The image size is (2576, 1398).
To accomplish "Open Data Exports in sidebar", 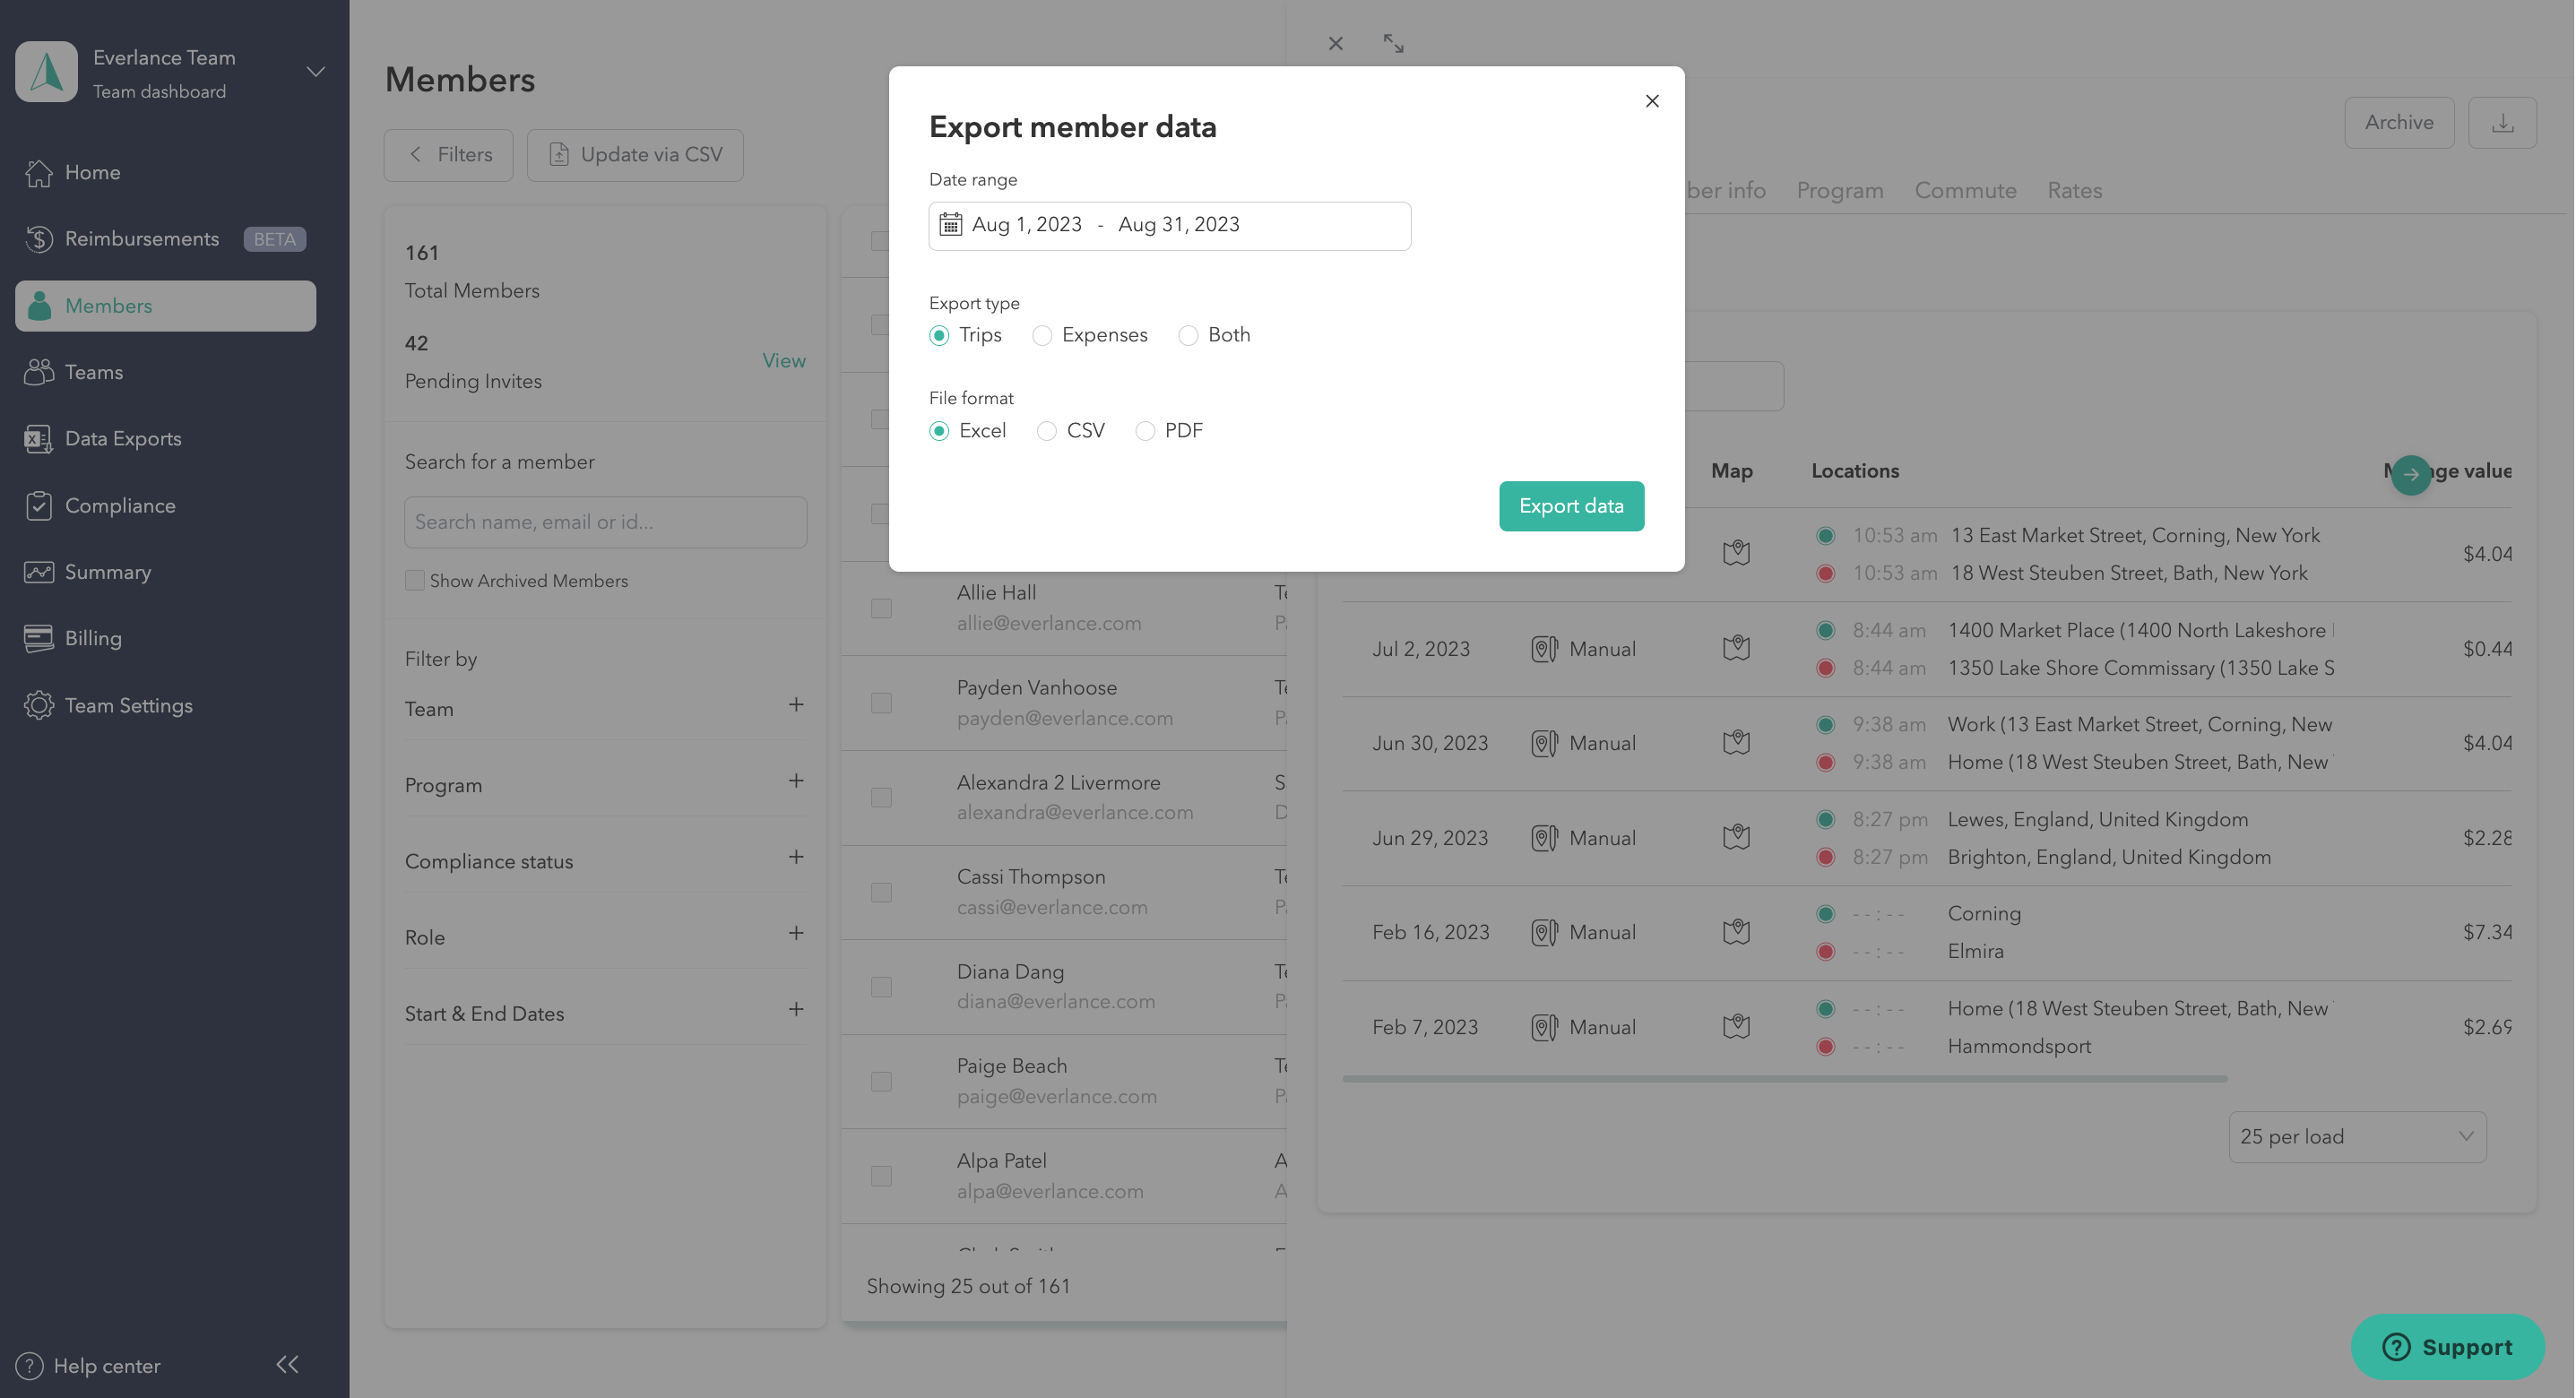I will tap(122, 439).
